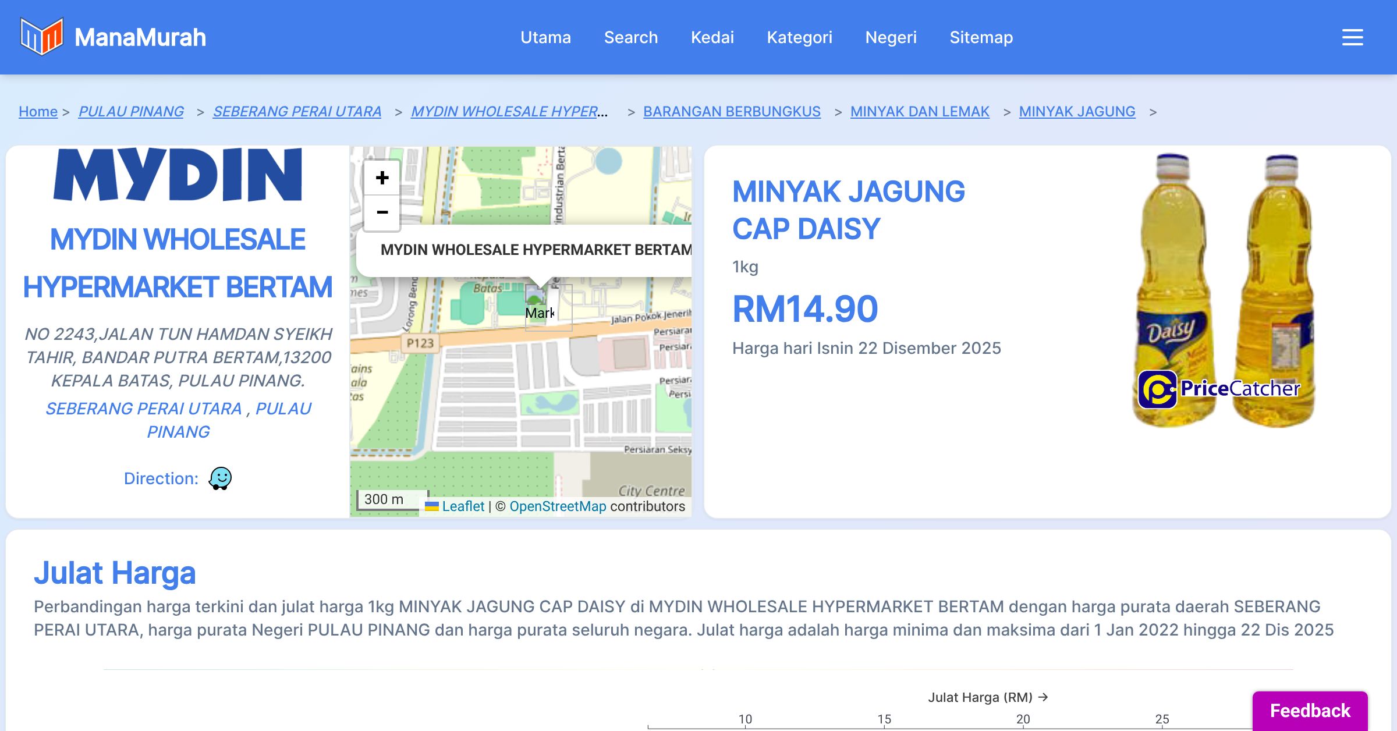Click the PriceCatcher logo on the product image
This screenshot has height=731, width=1397.
(1219, 389)
